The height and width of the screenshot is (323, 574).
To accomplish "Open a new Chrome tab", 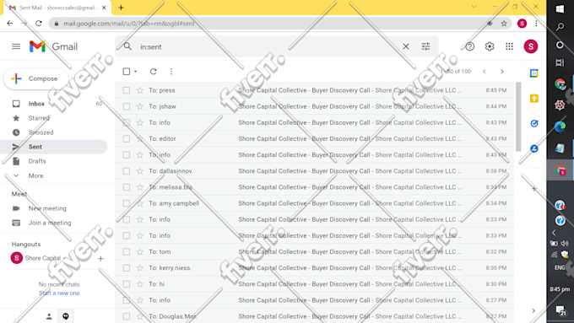I will 121,8.
